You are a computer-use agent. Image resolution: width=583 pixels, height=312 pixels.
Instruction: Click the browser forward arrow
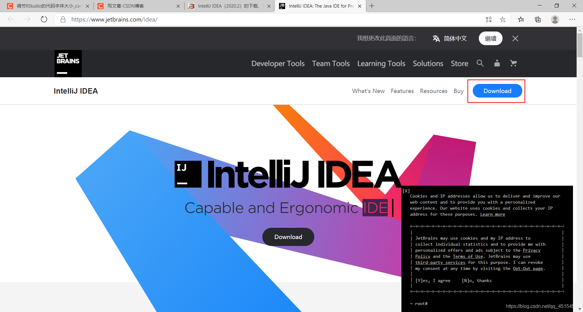point(27,19)
